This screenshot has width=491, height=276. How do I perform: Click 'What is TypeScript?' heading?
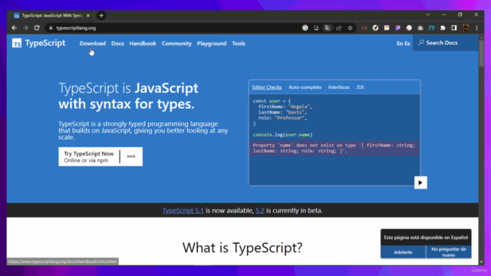(x=242, y=248)
